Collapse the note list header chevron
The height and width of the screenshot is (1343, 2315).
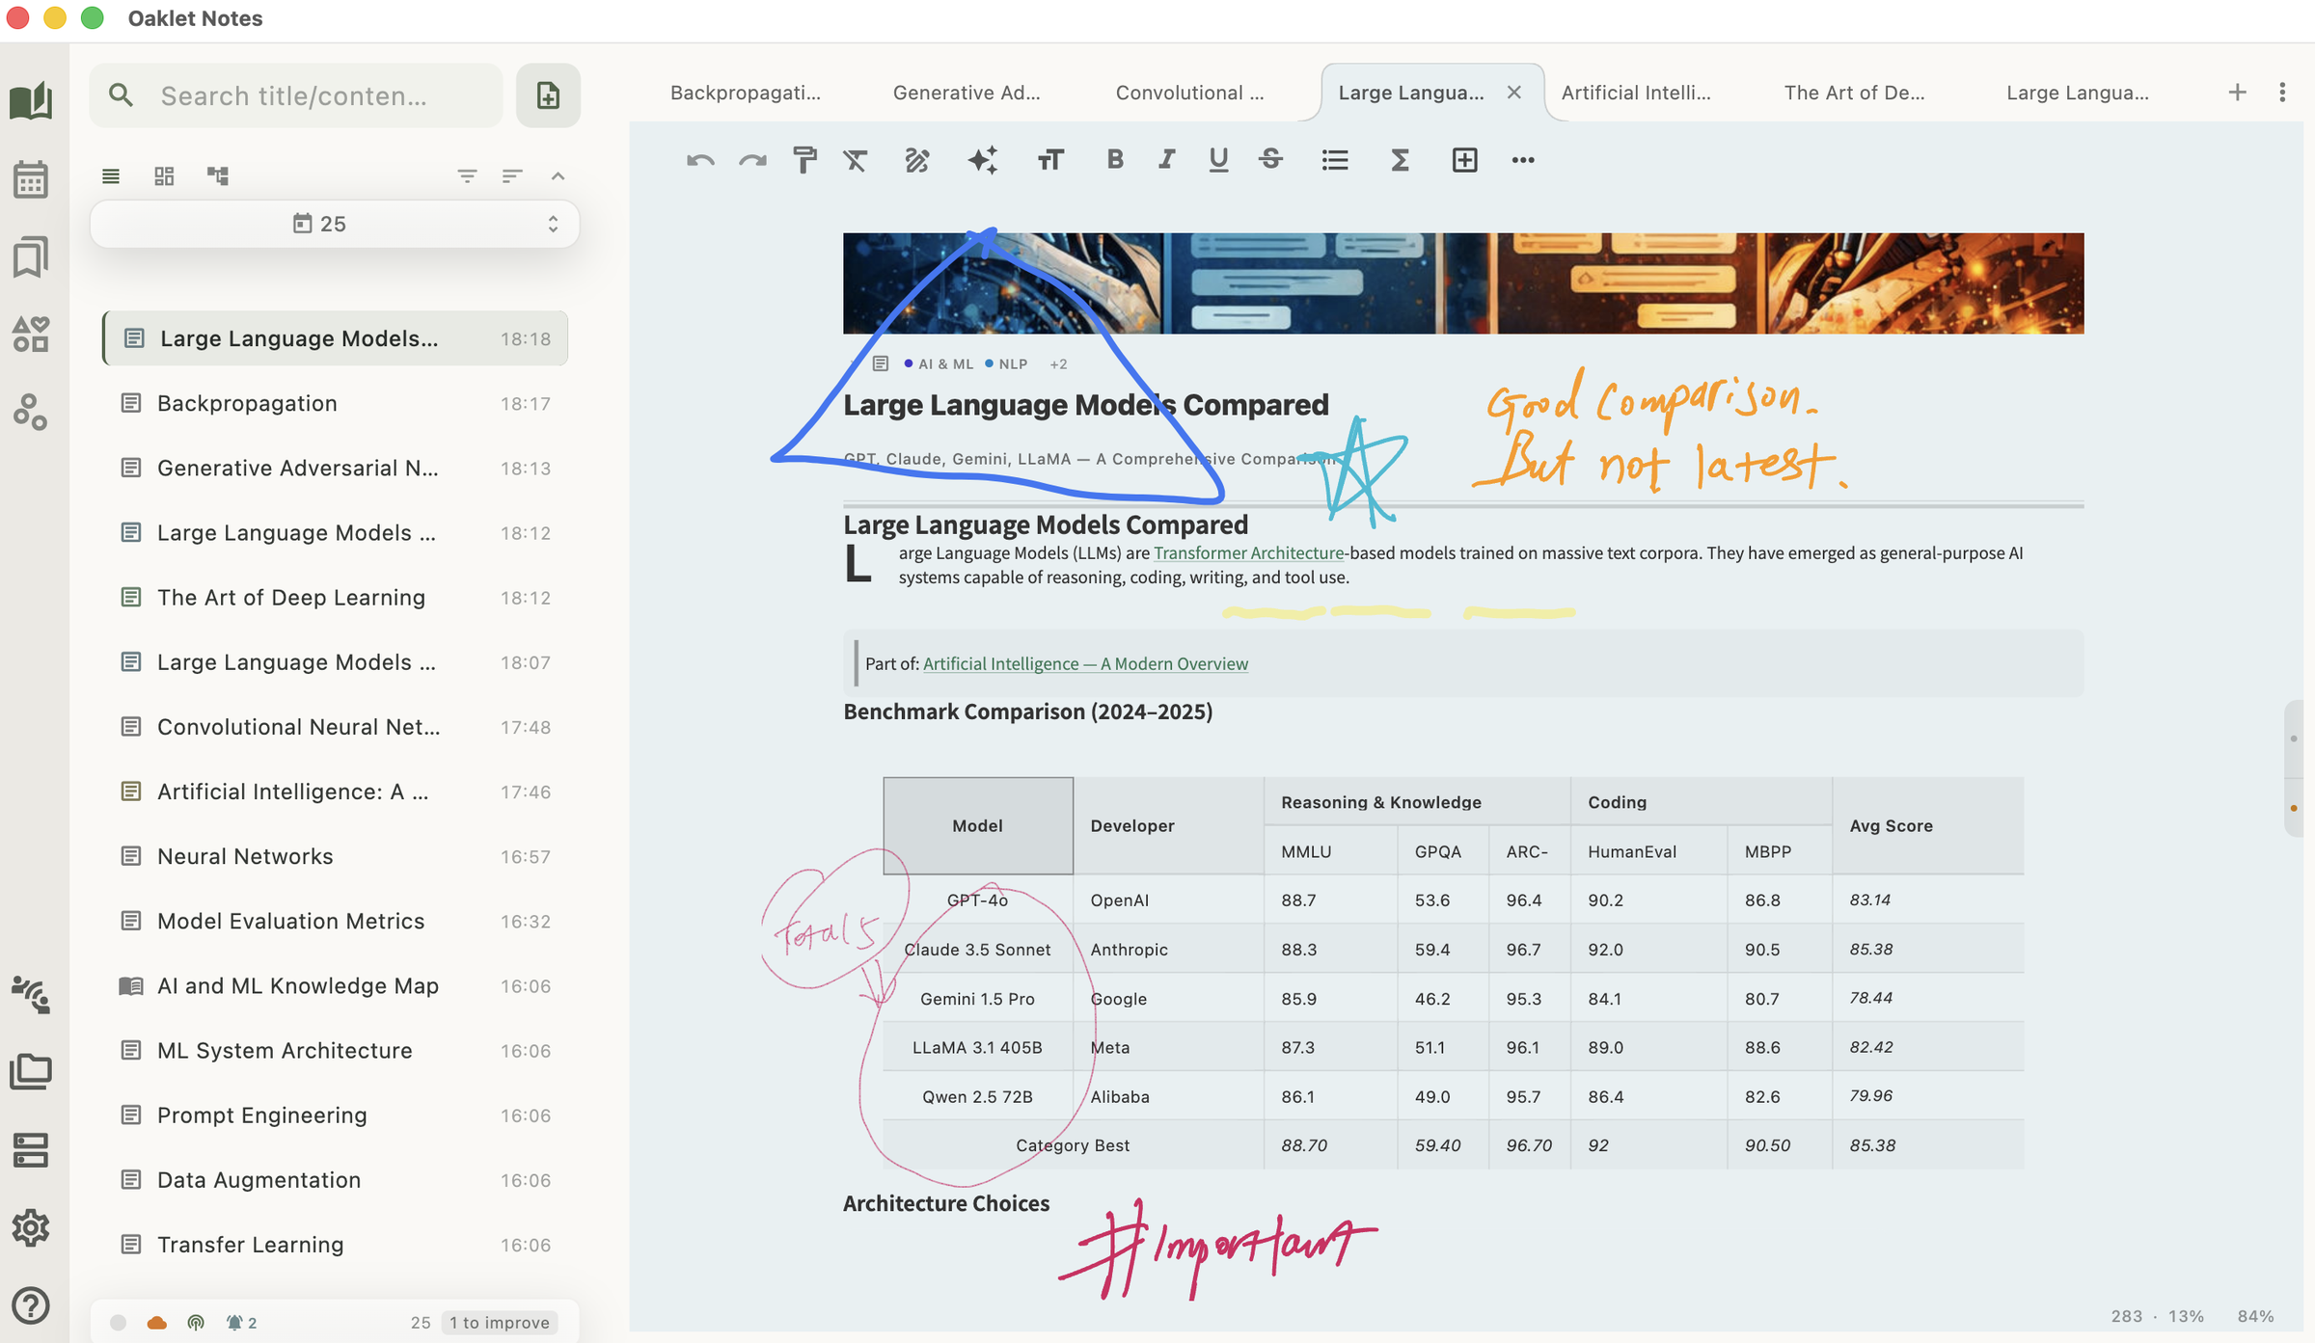click(x=558, y=175)
